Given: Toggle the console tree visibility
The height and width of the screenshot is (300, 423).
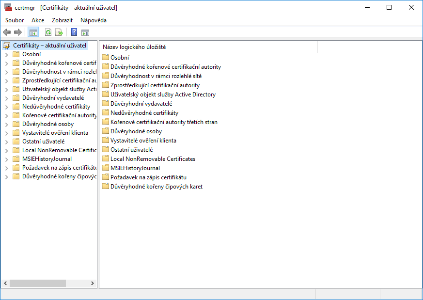Looking at the screenshot, I should click(x=33, y=32).
